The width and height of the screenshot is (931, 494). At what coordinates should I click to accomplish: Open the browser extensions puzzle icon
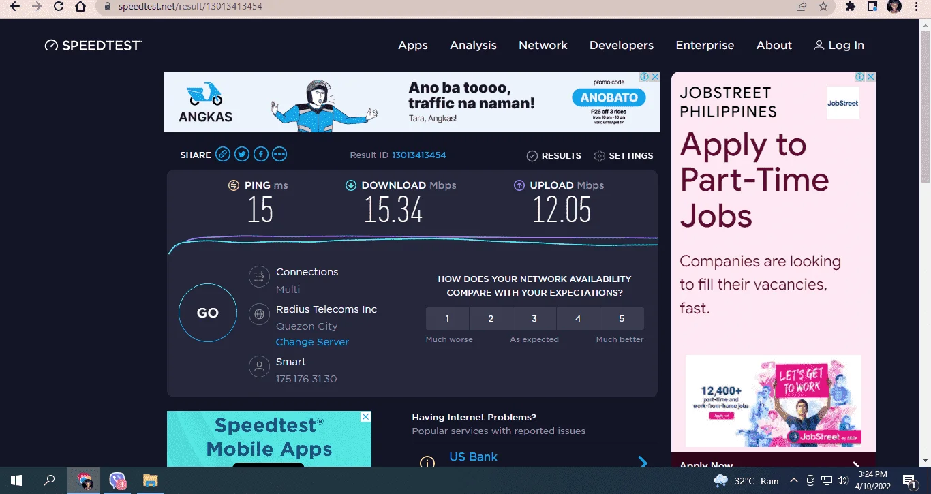(x=850, y=7)
